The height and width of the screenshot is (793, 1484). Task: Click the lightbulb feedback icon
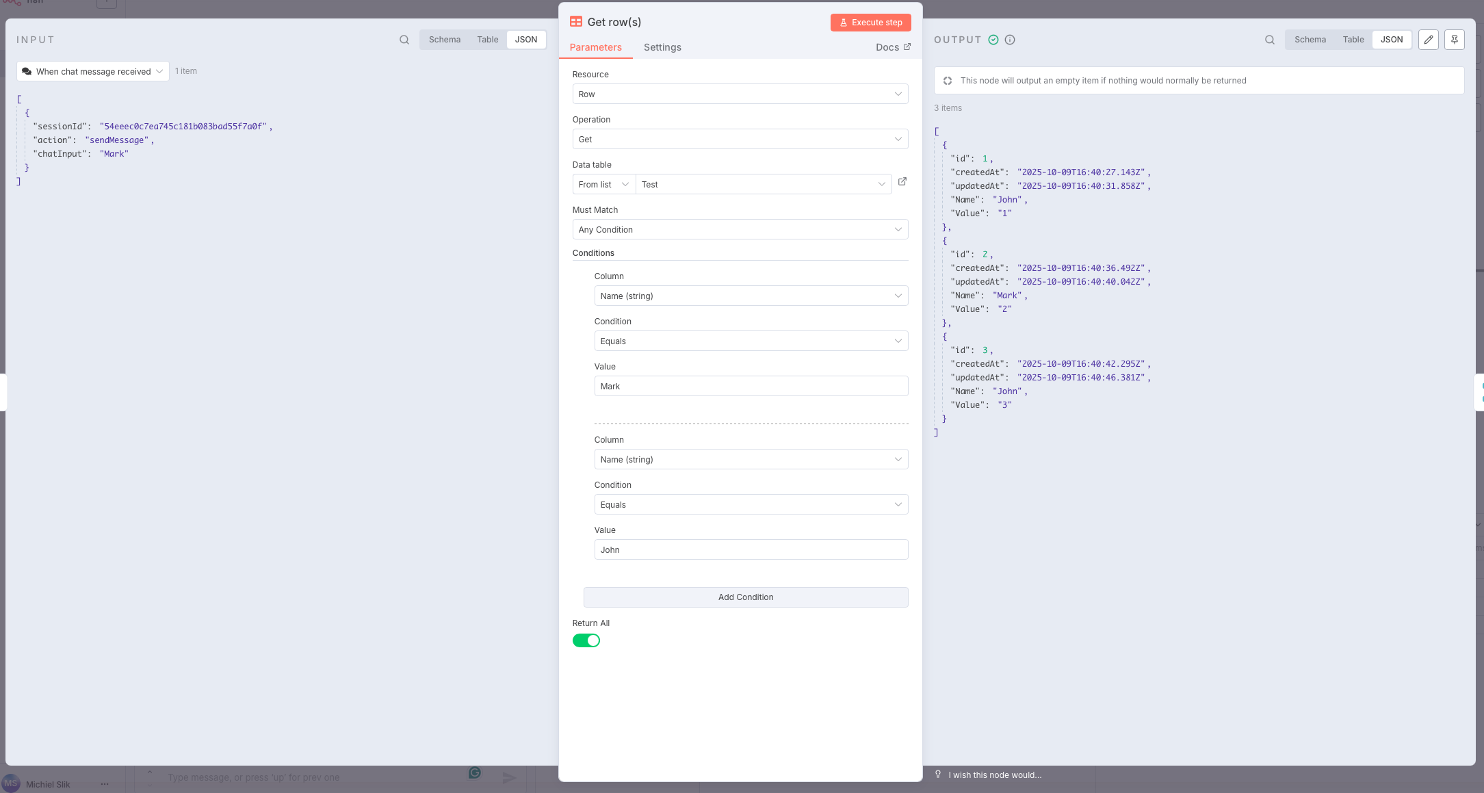click(x=938, y=774)
